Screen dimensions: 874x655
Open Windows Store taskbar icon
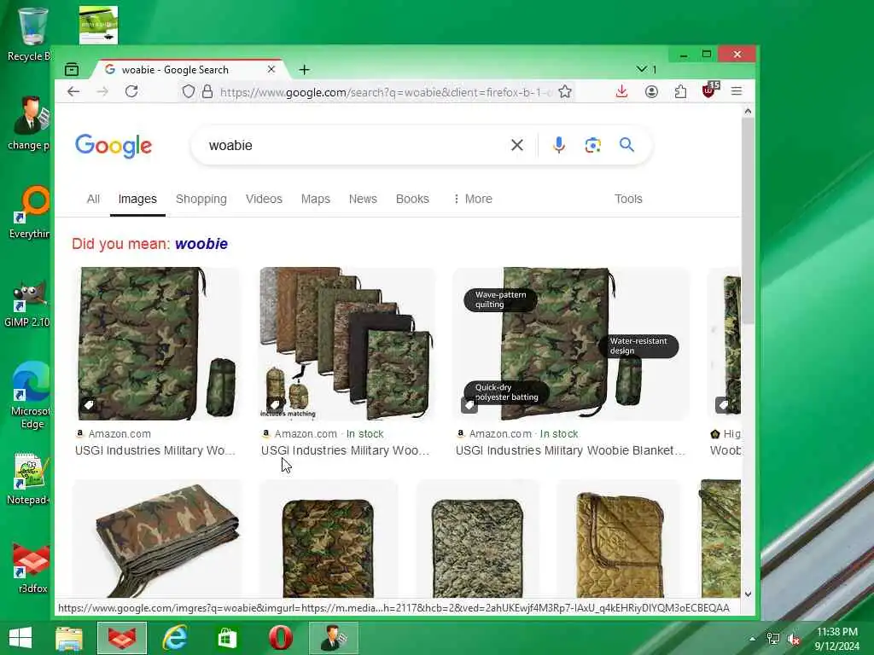tap(227, 638)
